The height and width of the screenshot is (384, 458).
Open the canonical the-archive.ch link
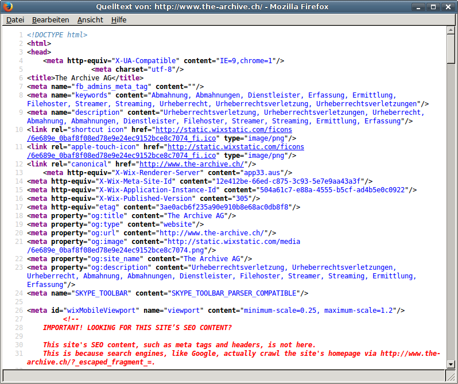[x=192, y=164]
